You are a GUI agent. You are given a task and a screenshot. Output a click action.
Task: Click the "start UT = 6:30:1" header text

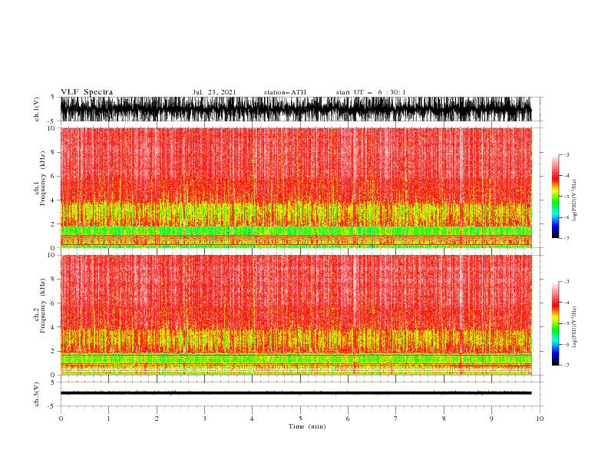(x=371, y=92)
